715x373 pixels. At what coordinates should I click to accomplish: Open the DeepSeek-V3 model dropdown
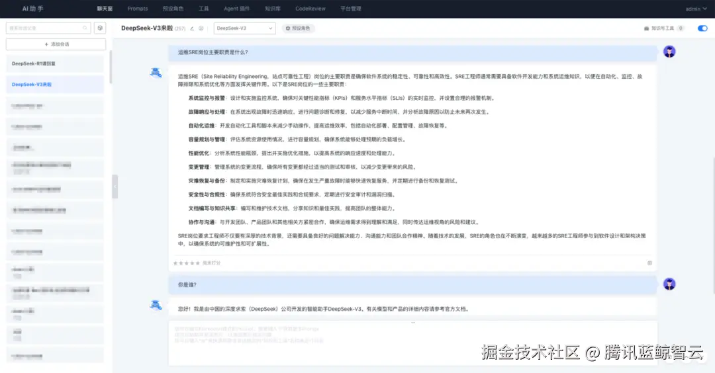244,28
